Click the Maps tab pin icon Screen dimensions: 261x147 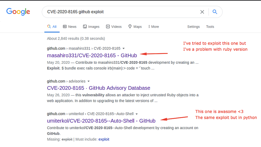click(x=130, y=26)
